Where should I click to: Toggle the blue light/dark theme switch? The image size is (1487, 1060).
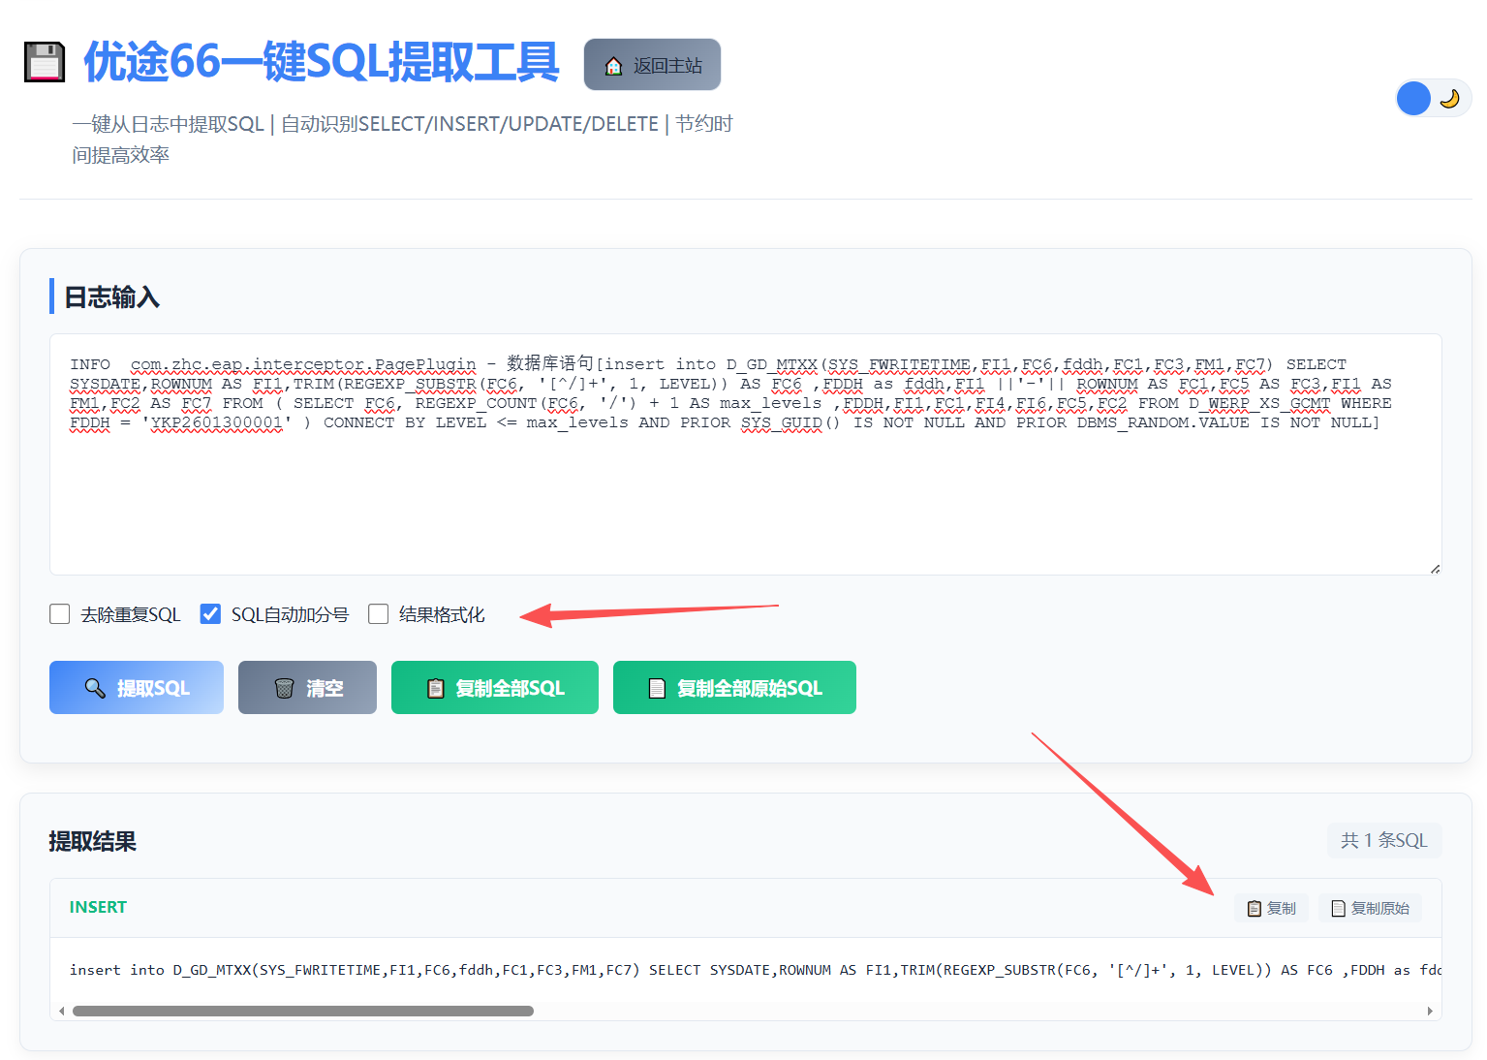pyautogui.click(x=1433, y=98)
